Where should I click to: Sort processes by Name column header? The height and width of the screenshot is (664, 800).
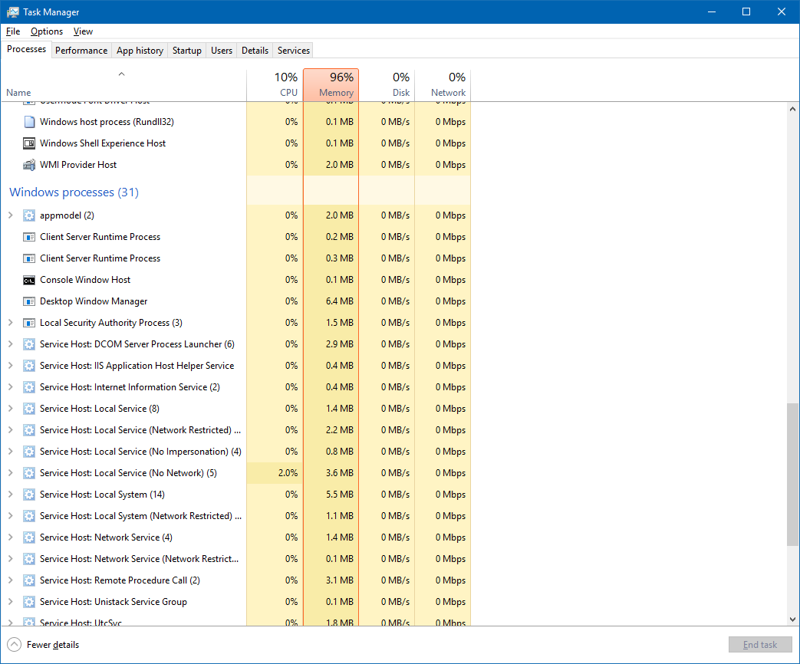[123, 84]
